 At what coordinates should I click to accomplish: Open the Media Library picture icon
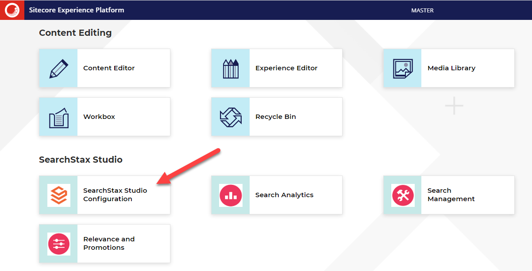(402, 68)
